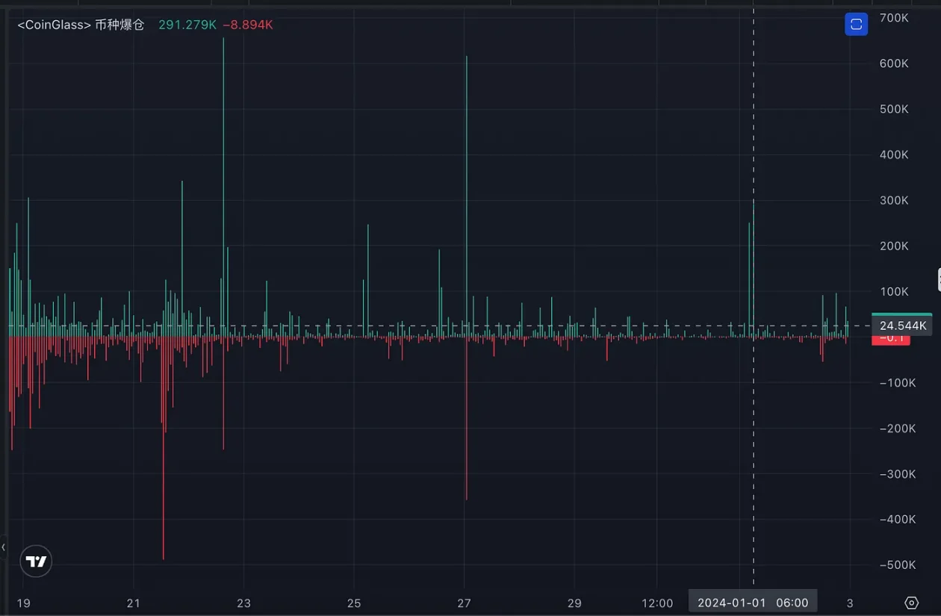
Task: Expand the left side panel arrow
Action: click(4, 547)
